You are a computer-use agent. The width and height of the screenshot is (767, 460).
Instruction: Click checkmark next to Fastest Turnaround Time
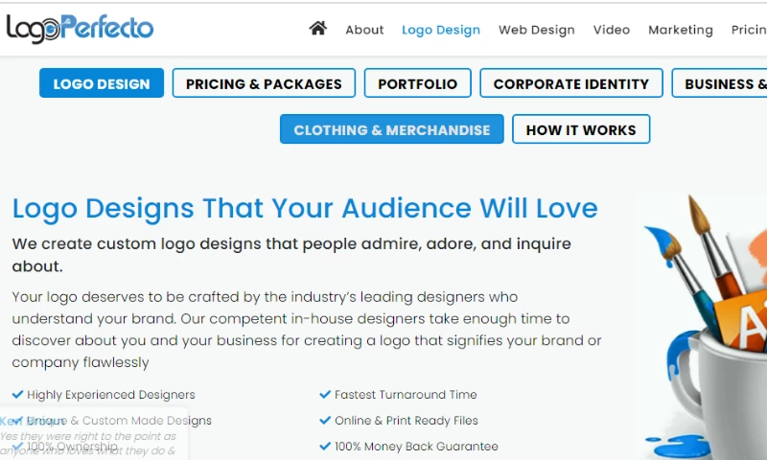pos(325,394)
